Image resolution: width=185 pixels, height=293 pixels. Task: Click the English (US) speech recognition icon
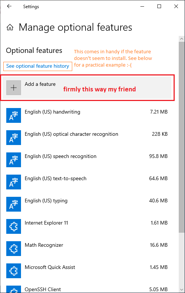14,160
